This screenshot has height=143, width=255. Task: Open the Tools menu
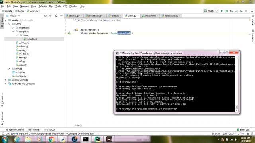[58, 6]
